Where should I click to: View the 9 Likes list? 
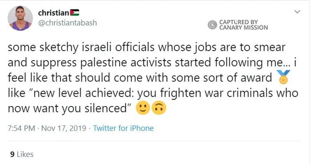[x=22, y=154]
